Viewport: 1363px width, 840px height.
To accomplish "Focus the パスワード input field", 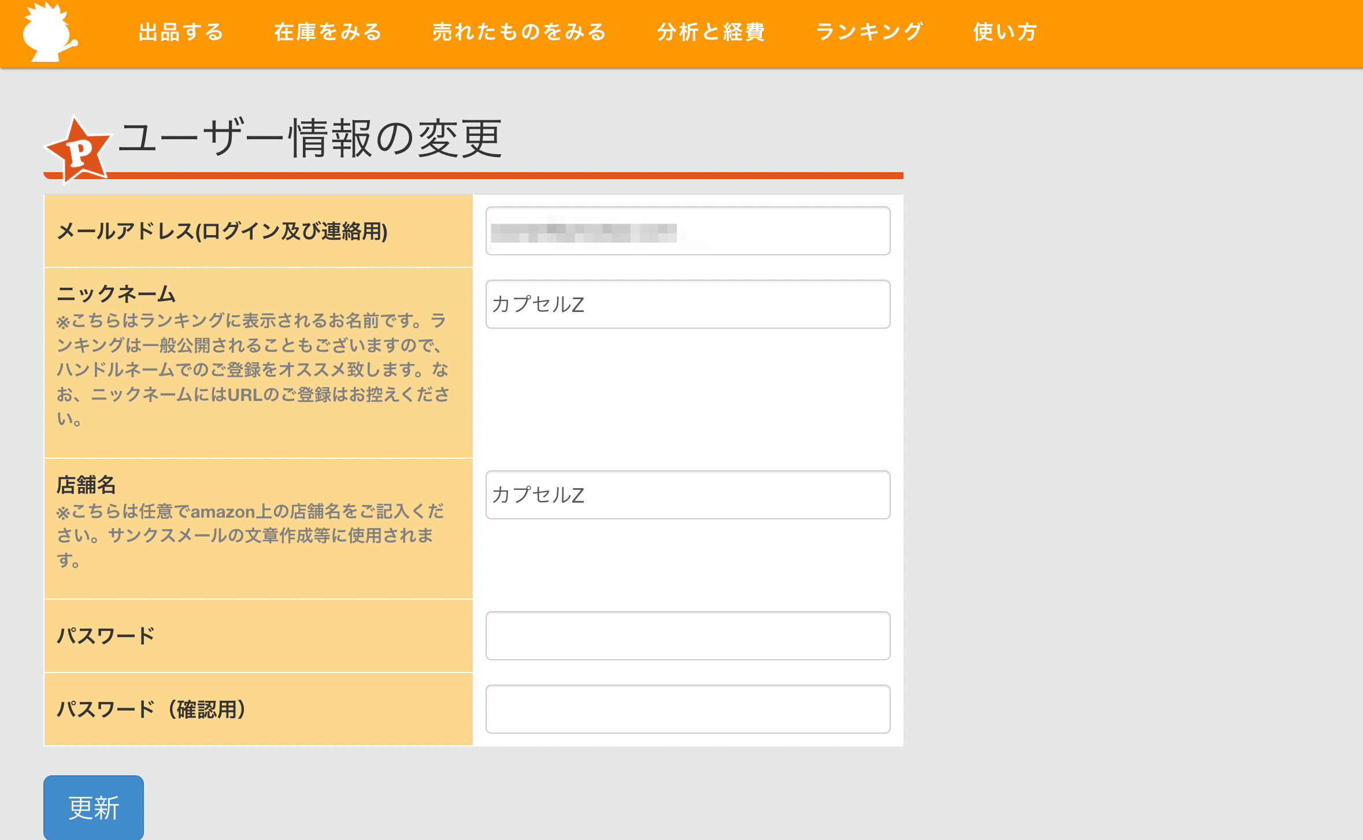I will [x=688, y=635].
